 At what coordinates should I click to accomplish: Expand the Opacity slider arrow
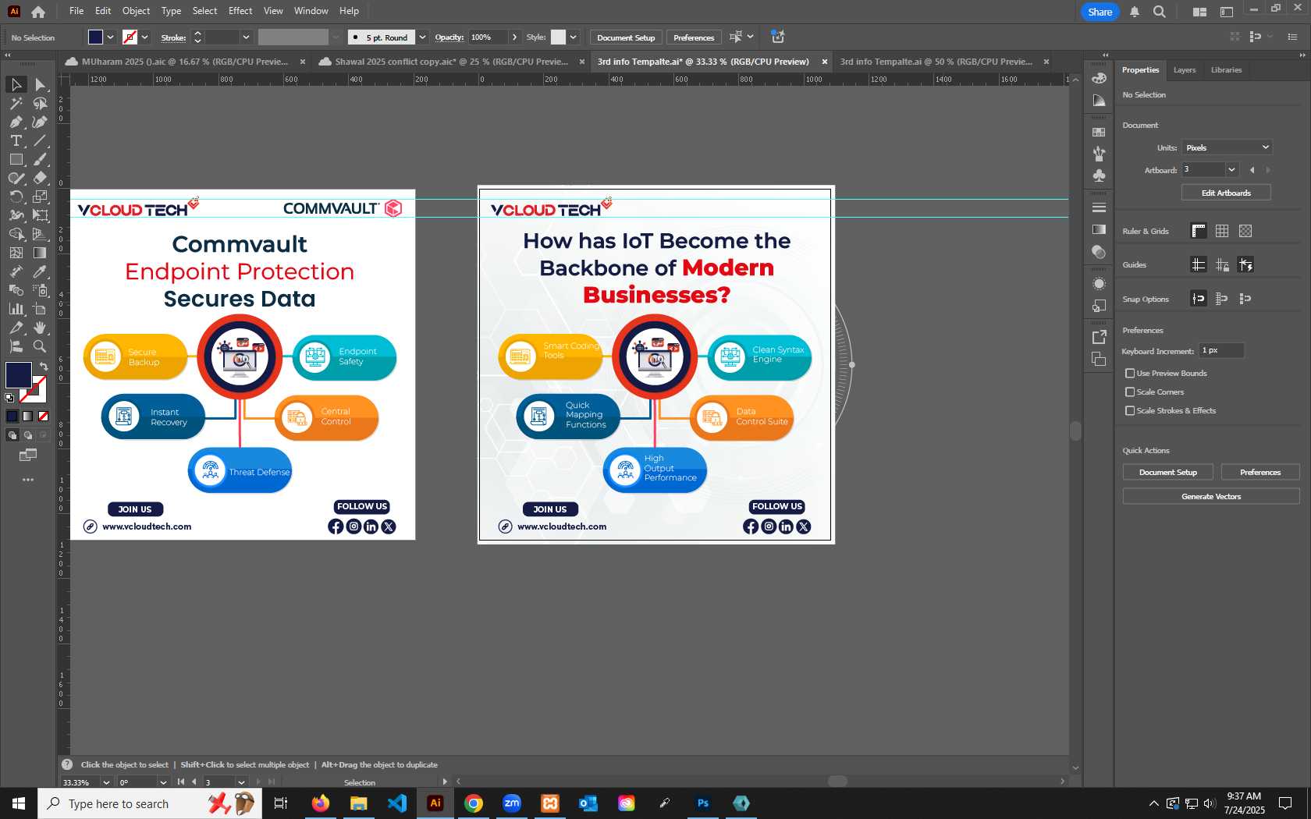[514, 37]
